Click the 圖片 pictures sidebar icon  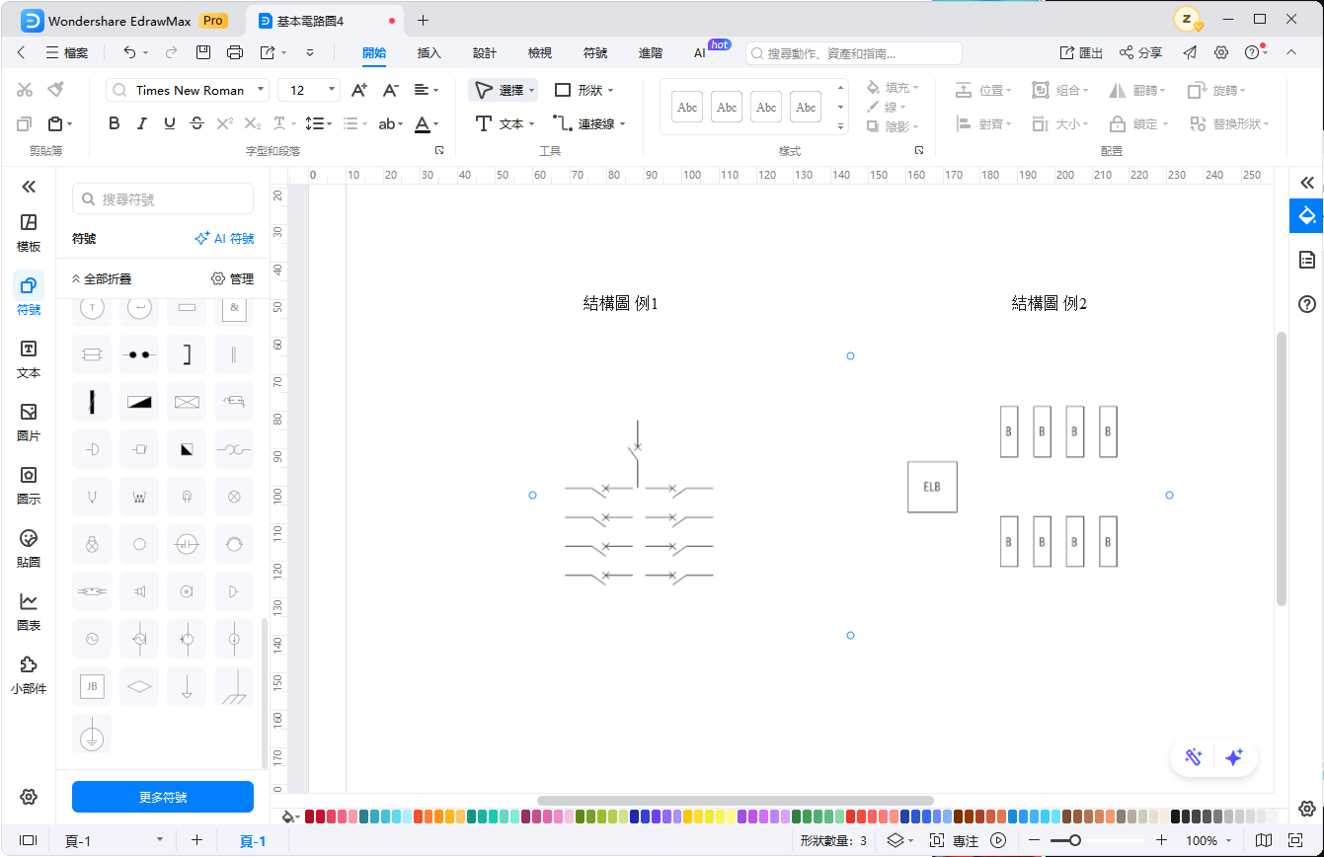click(x=29, y=421)
